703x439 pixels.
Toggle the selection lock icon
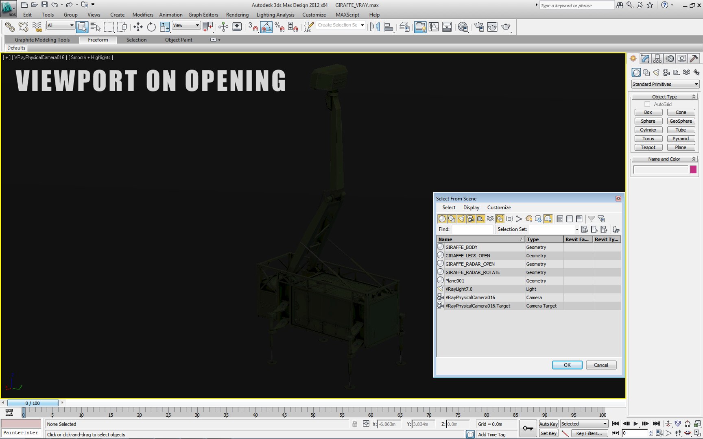(355, 424)
